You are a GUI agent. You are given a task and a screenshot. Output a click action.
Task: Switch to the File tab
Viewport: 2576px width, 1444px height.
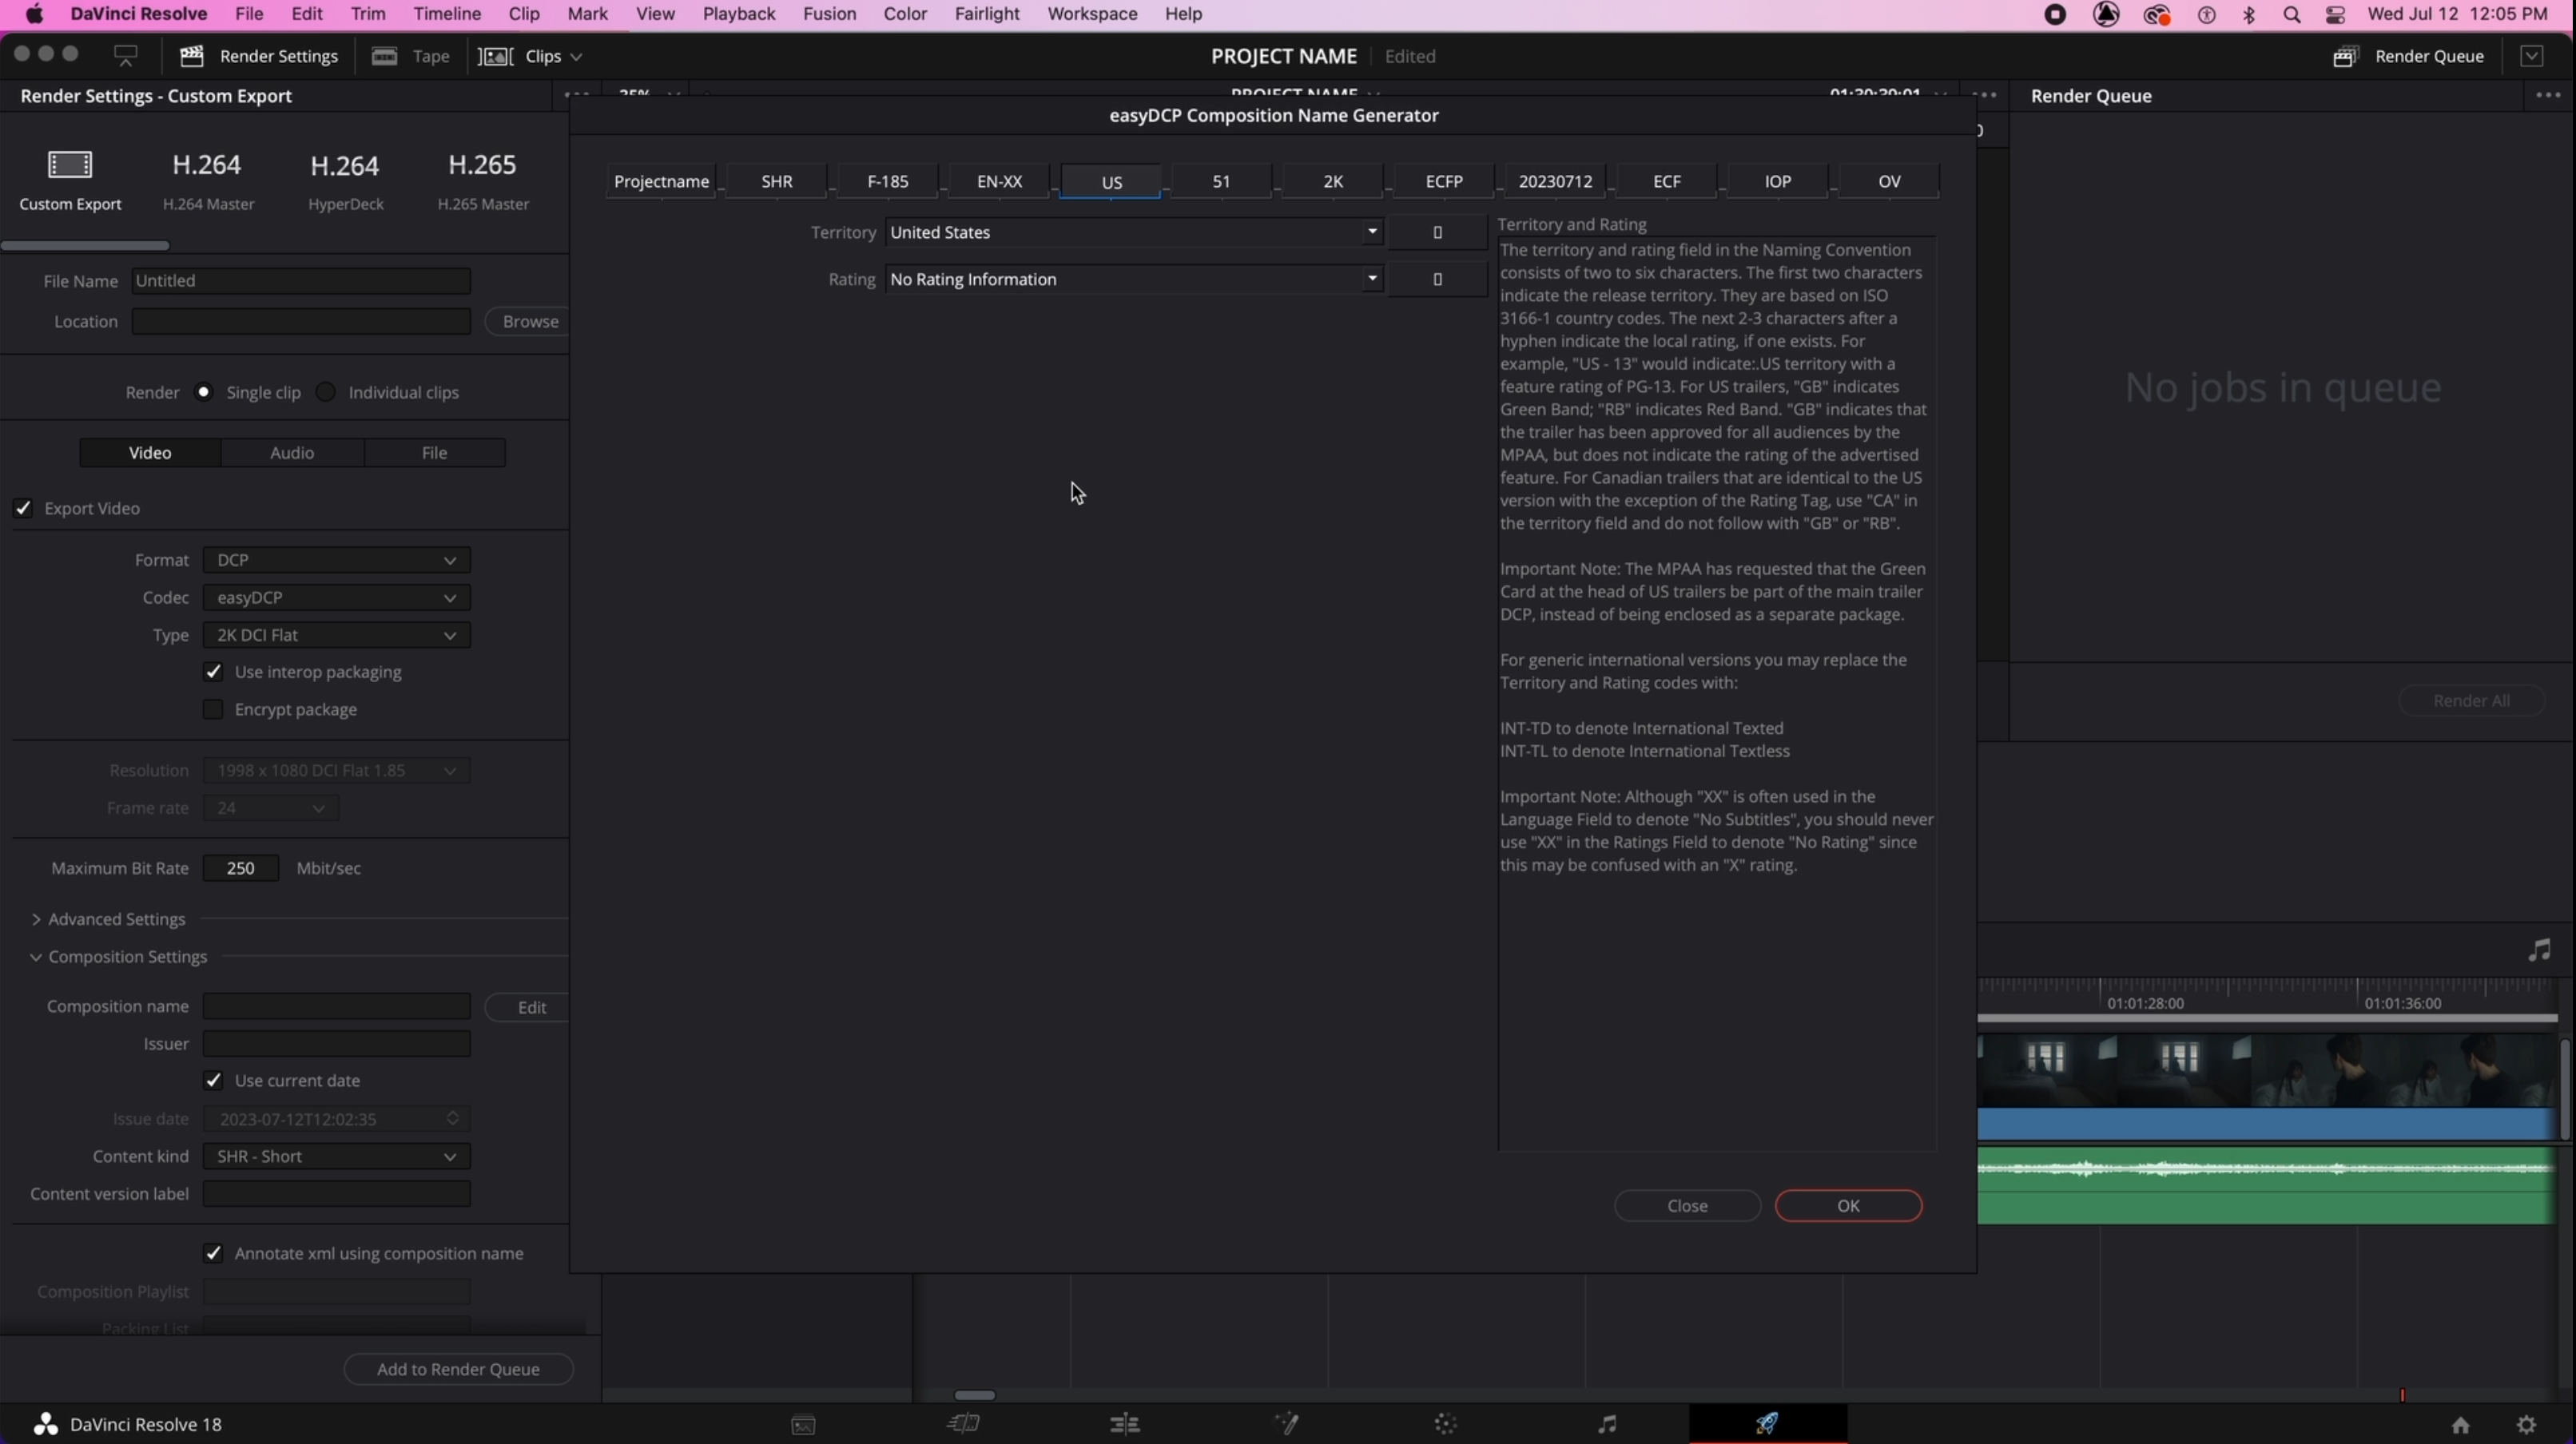pos(434,453)
